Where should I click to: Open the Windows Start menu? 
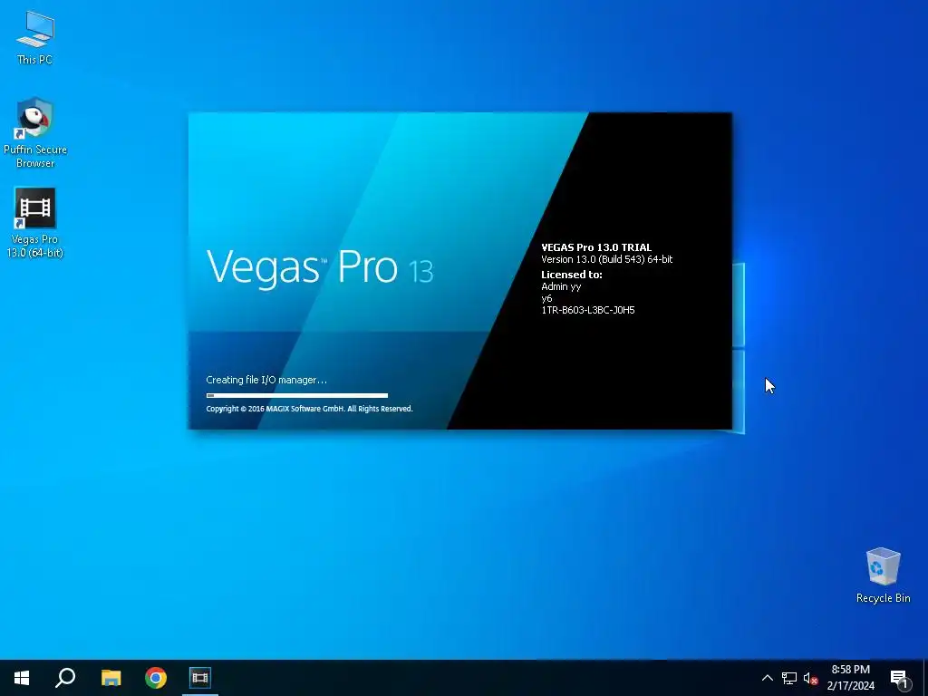coord(22,678)
